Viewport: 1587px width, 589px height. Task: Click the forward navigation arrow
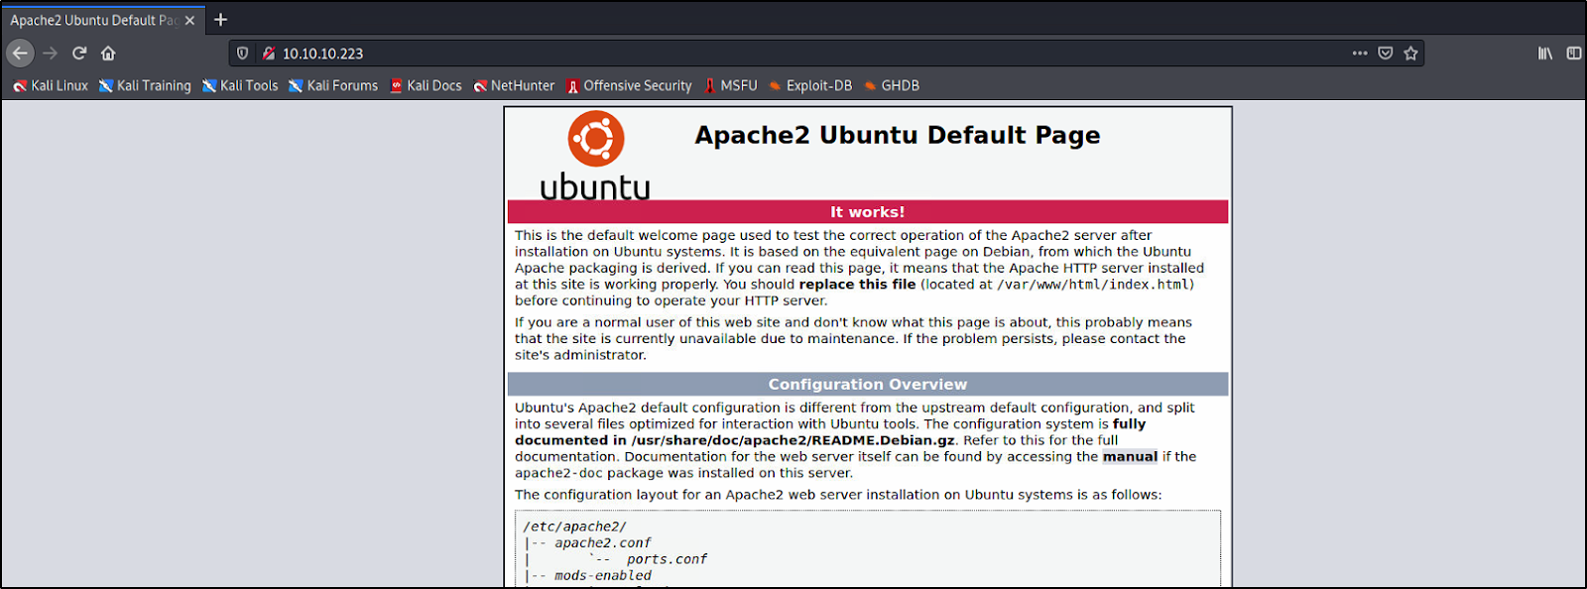[50, 53]
